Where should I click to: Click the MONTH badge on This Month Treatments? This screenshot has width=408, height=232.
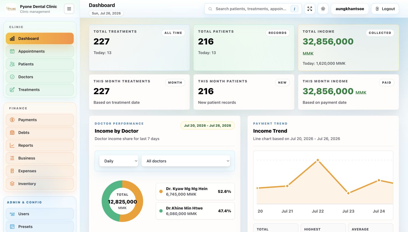point(175,83)
